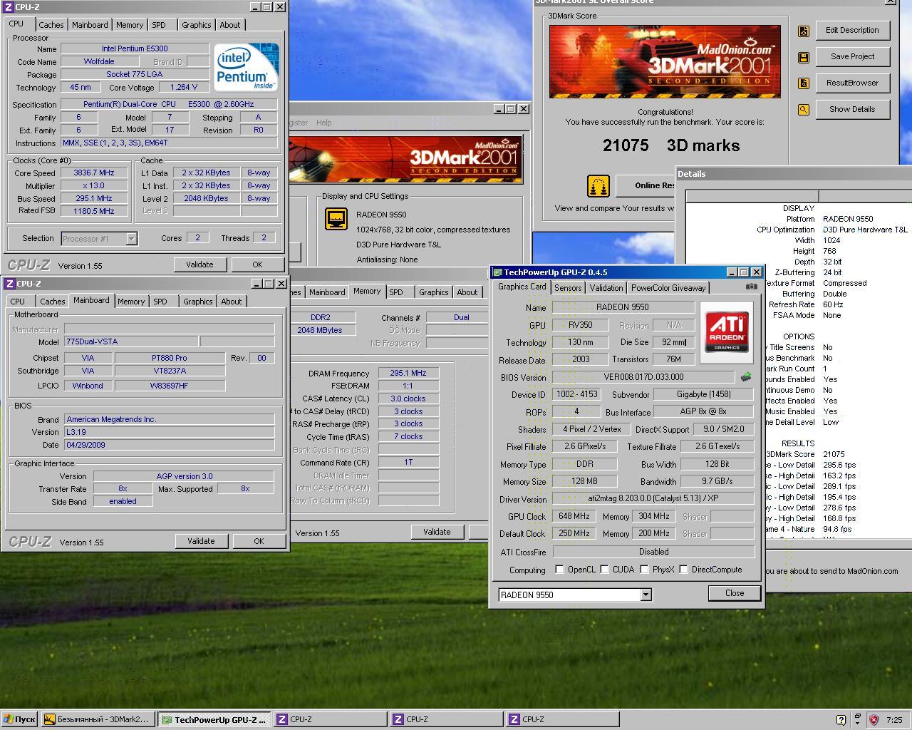Open the RADEON 9550 card dropdown

(x=646, y=595)
